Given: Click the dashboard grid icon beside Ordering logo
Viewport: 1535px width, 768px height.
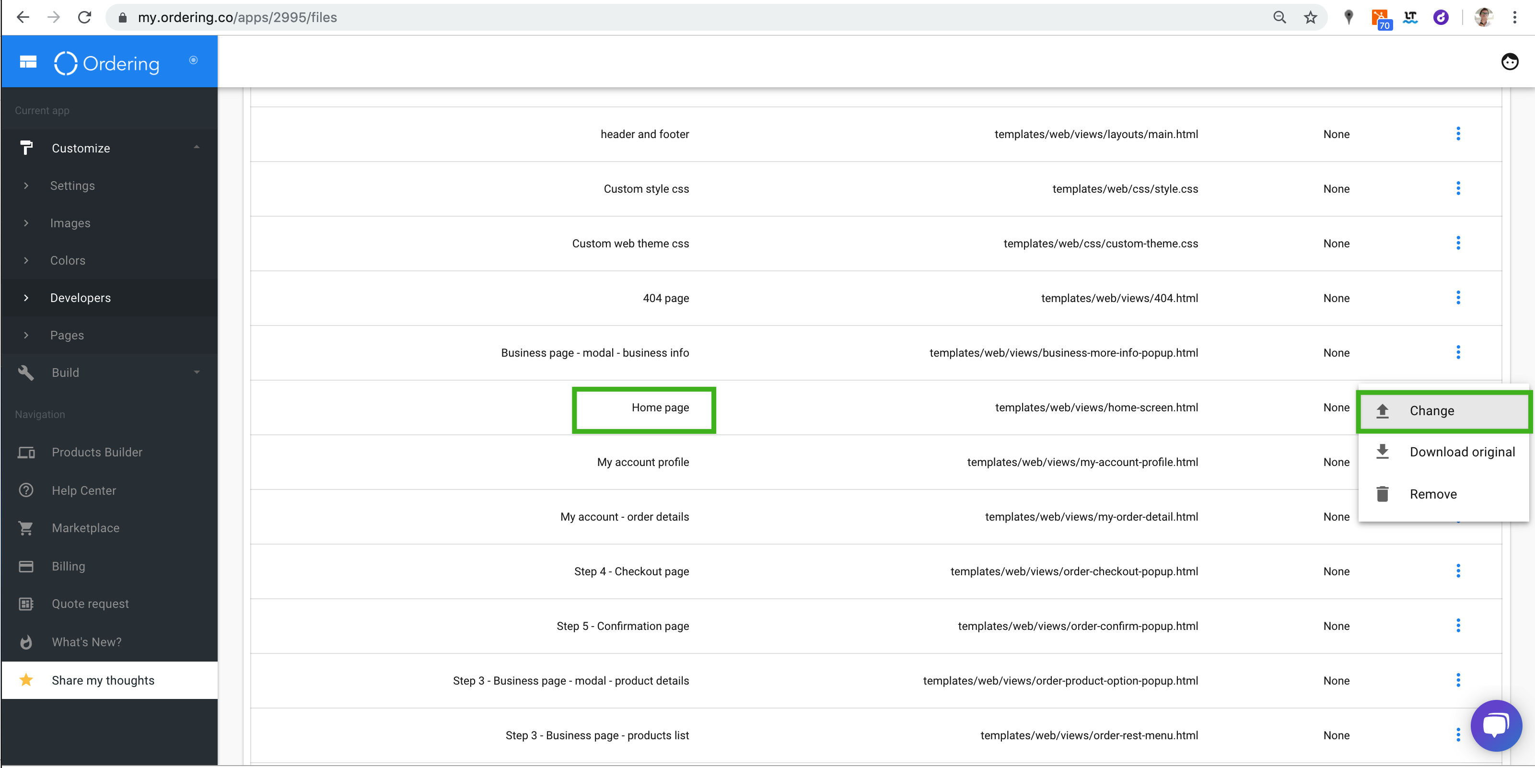Looking at the screenshot, I should (28, 62).
